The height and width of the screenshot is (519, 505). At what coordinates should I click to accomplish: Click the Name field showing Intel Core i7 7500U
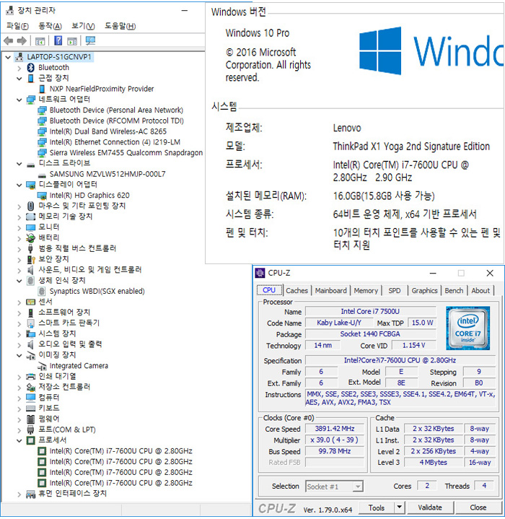click(370, 311)
